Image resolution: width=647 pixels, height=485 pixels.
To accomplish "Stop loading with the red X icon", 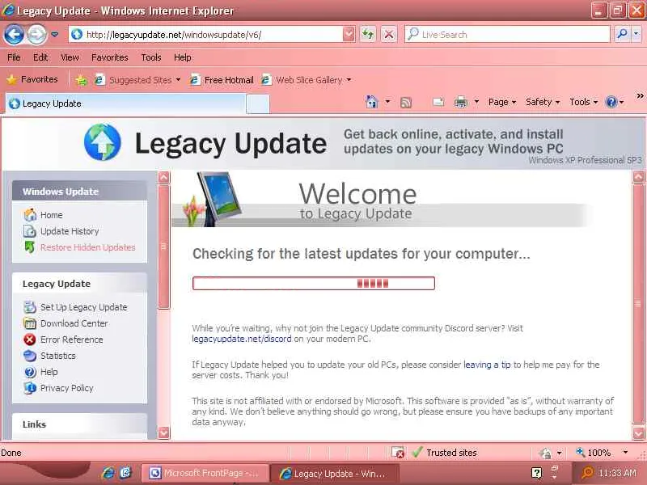I will click(389, 35).
